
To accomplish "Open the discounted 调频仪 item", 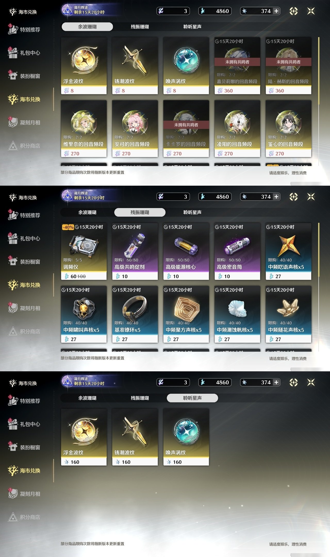I will pyautogui.click(x=84, y=251).
